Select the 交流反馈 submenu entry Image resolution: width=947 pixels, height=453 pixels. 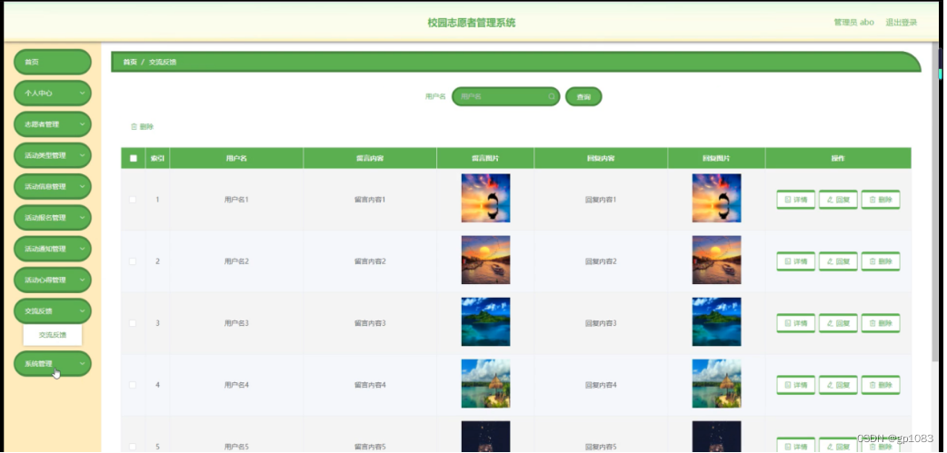(x=53, y=335)
